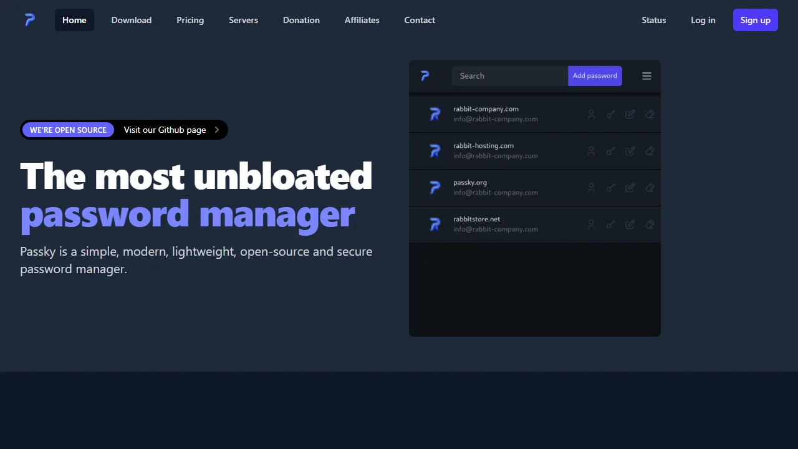This screenshot has height=449, width=798.
Task: Click the Passky logo in the navigation bar
Action: click(29, 19)
